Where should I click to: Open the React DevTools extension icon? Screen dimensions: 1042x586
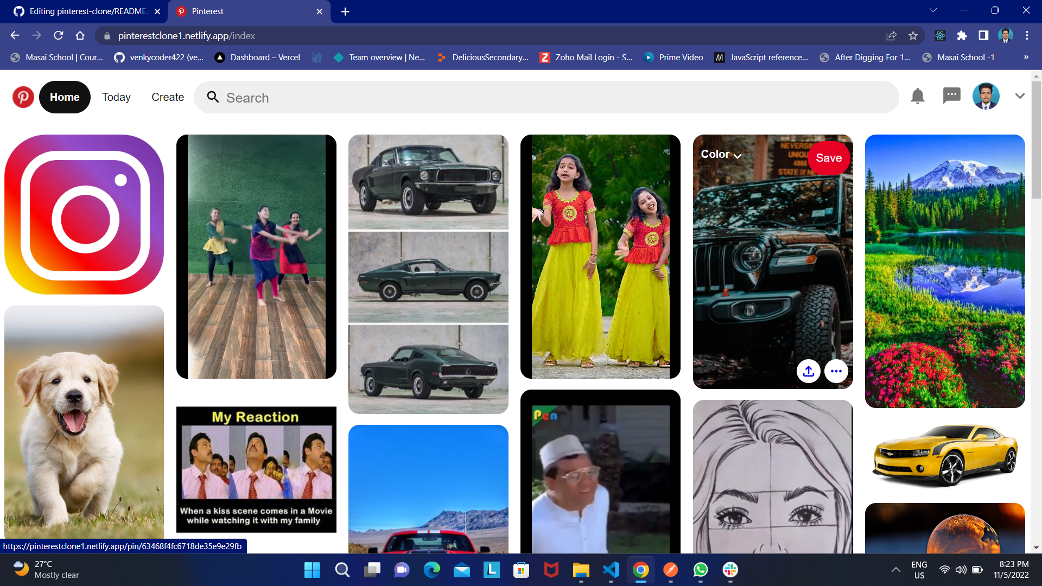940,35
